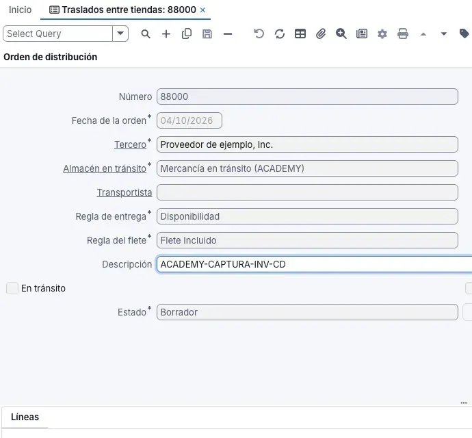Click the list icon on Traslados tab
Viewport: 472px width, 438px height.
54,10
